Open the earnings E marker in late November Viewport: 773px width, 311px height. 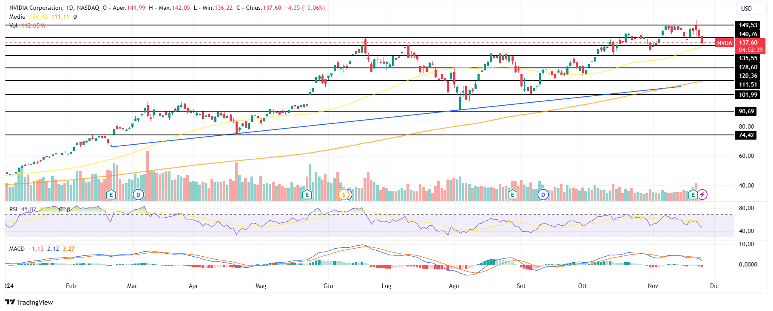click(x=693, y=195)
